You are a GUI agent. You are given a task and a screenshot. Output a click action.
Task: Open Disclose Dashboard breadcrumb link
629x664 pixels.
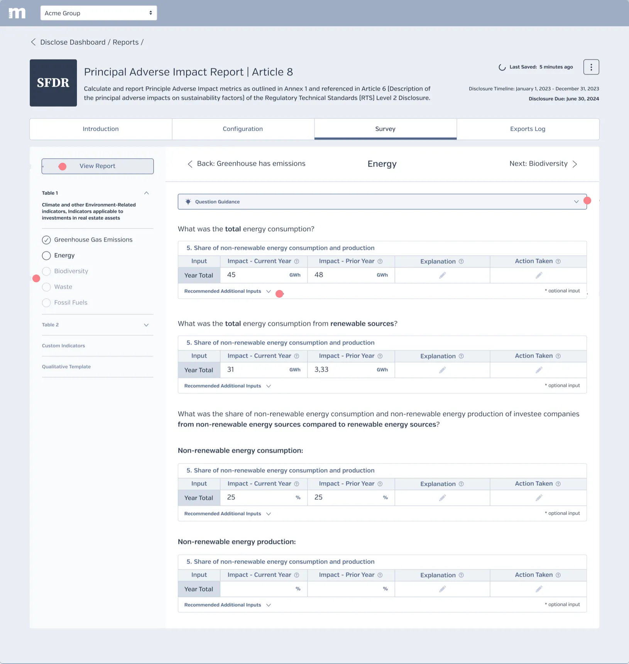pyautogui.click(x=73, y=42)
